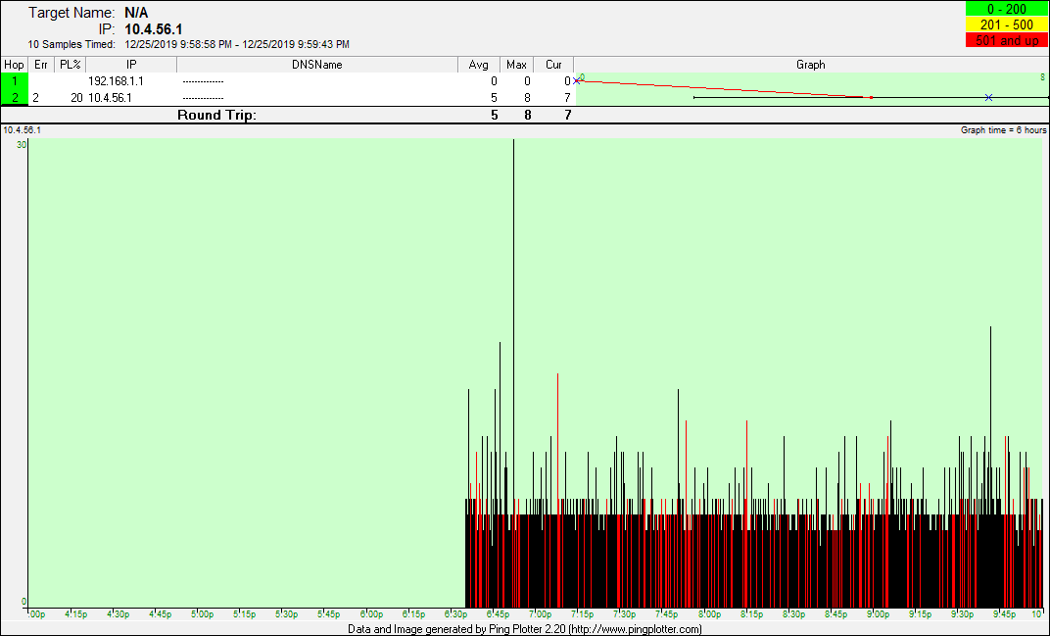Click the Avg column header
Viewport: 1050px width, 636px height.
(478, 65)
